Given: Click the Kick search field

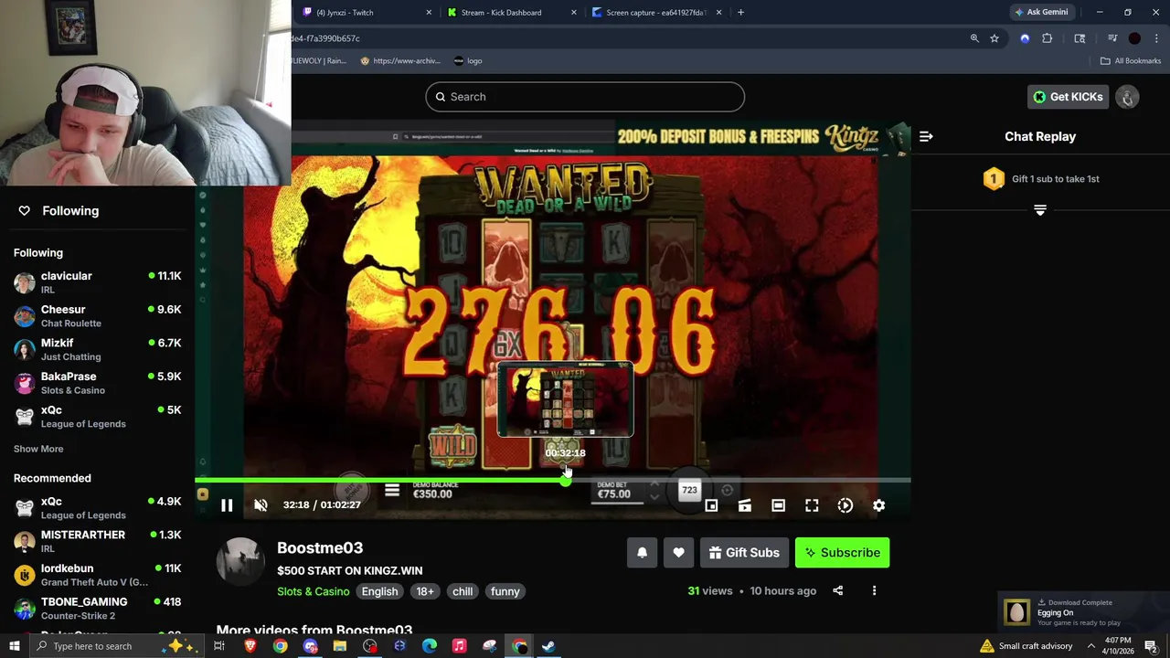Looking at the screenshot, I should [x=585, y=97].
